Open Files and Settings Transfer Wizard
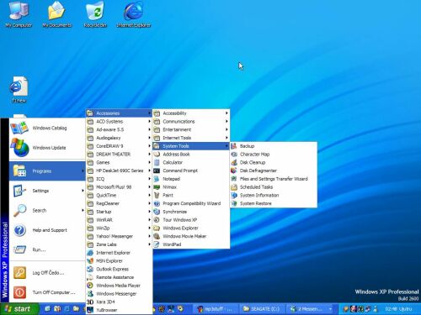Screen dimensions: 421x315 tap(274, 179)
